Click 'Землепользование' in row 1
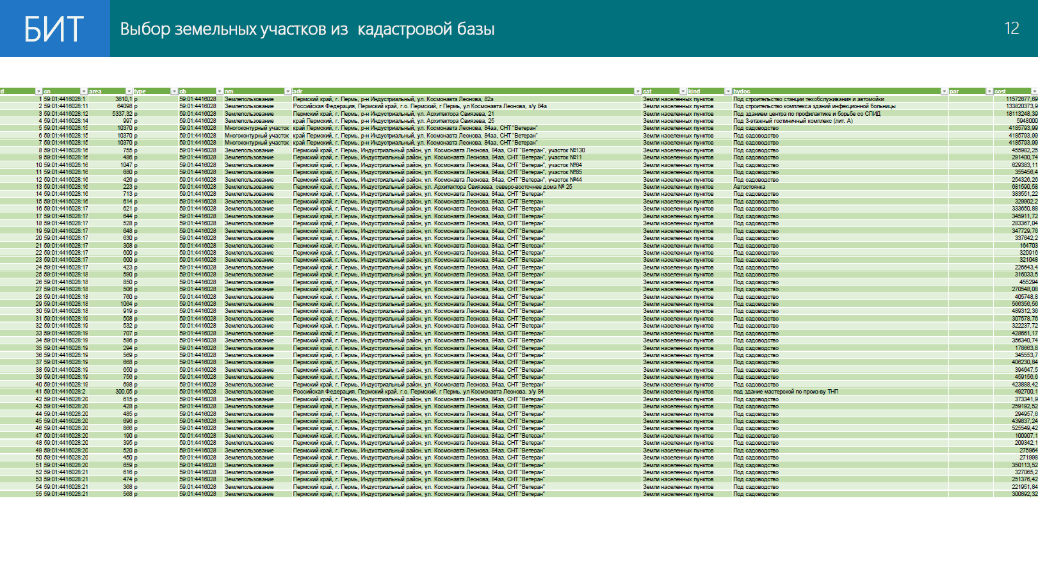Screen dimensions: 1038x583 click(249, 99)
